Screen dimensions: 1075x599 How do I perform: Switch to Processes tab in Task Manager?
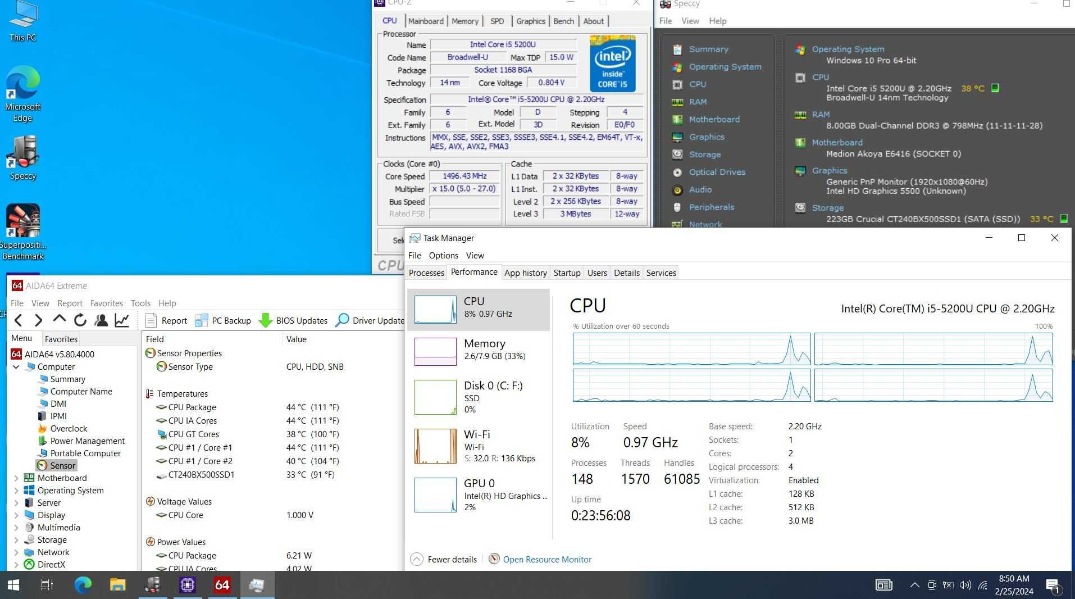(426, 273)
